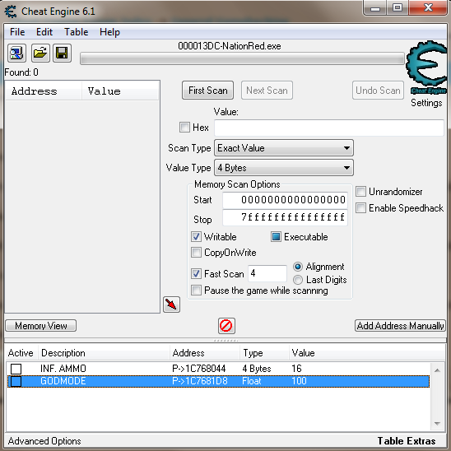Image resolution: width=451 pixels, height=451 pixels.
Task: Click the floppy disk save table icon
Action: coord(62,53)
